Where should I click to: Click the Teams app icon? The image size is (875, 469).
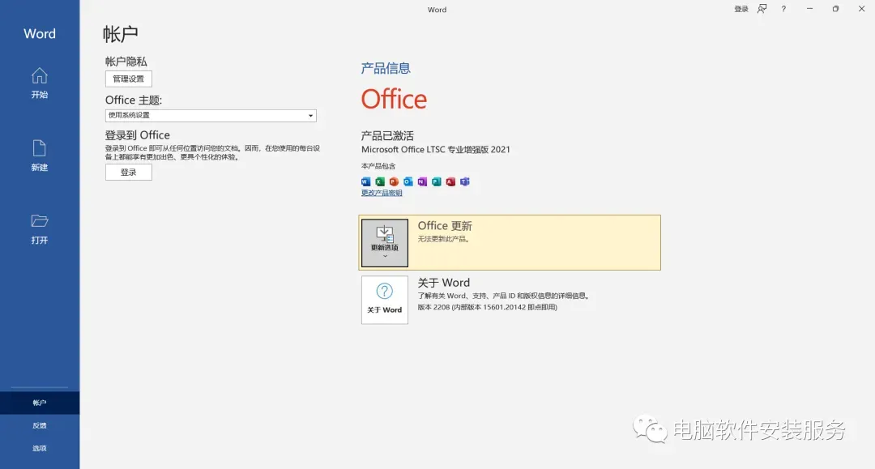coord(465,181)
